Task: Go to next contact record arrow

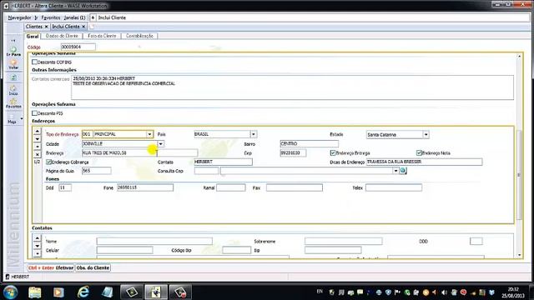Action: point(37,246)
